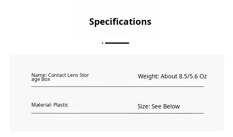Click the "8.5/5.6" weight value

pos(188,77)
